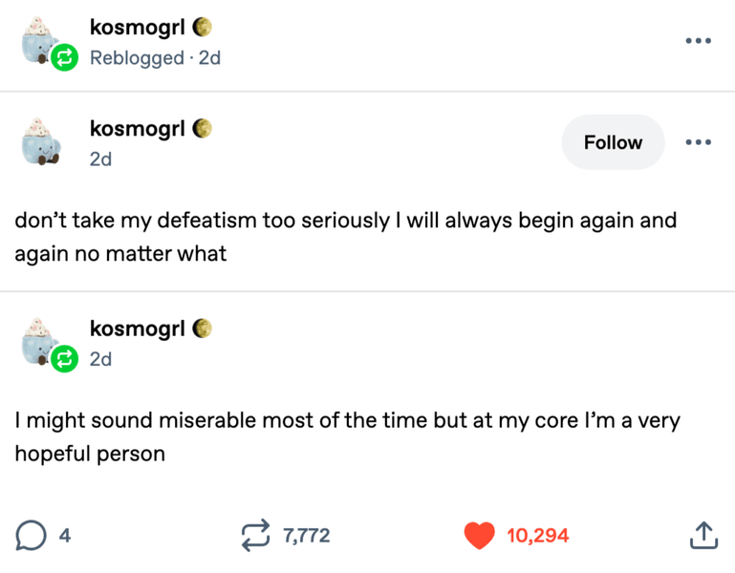The height and width of the screenshot is (573, 735).
Task: Click the original poster's mug avatar
Action: pyautogui.click(x=40, y=143)
